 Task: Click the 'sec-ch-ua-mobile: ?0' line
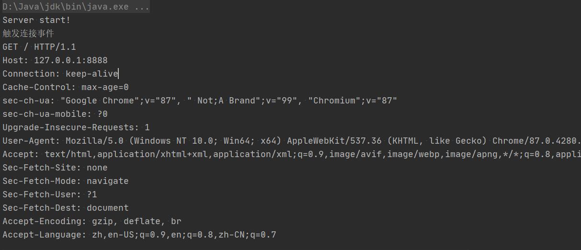click(x=55, y=114)
